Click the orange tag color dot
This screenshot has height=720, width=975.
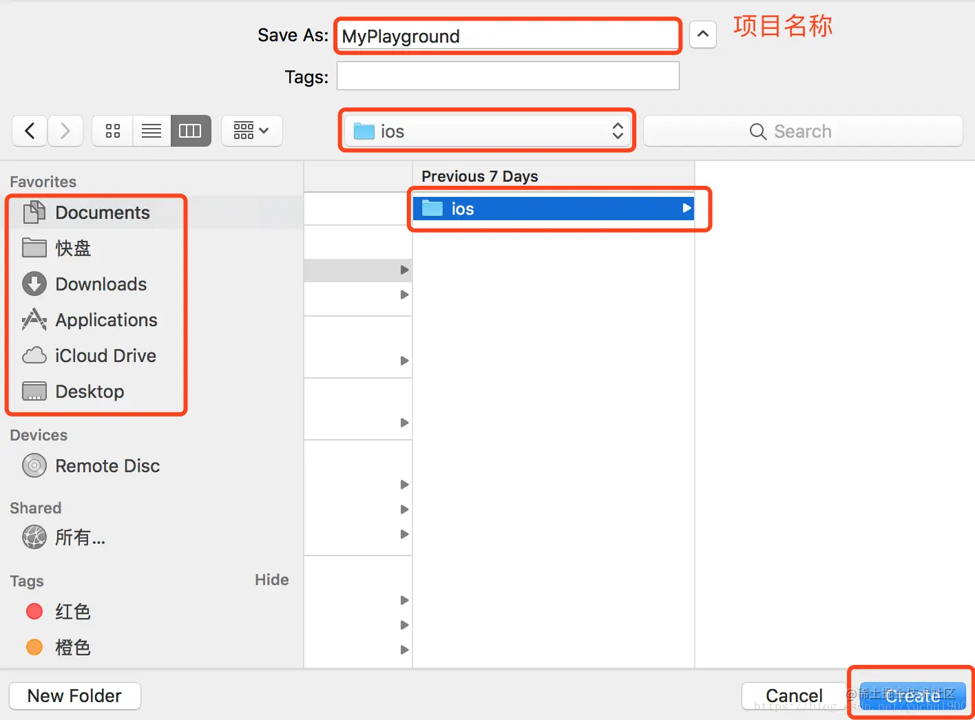pos(34,647)
